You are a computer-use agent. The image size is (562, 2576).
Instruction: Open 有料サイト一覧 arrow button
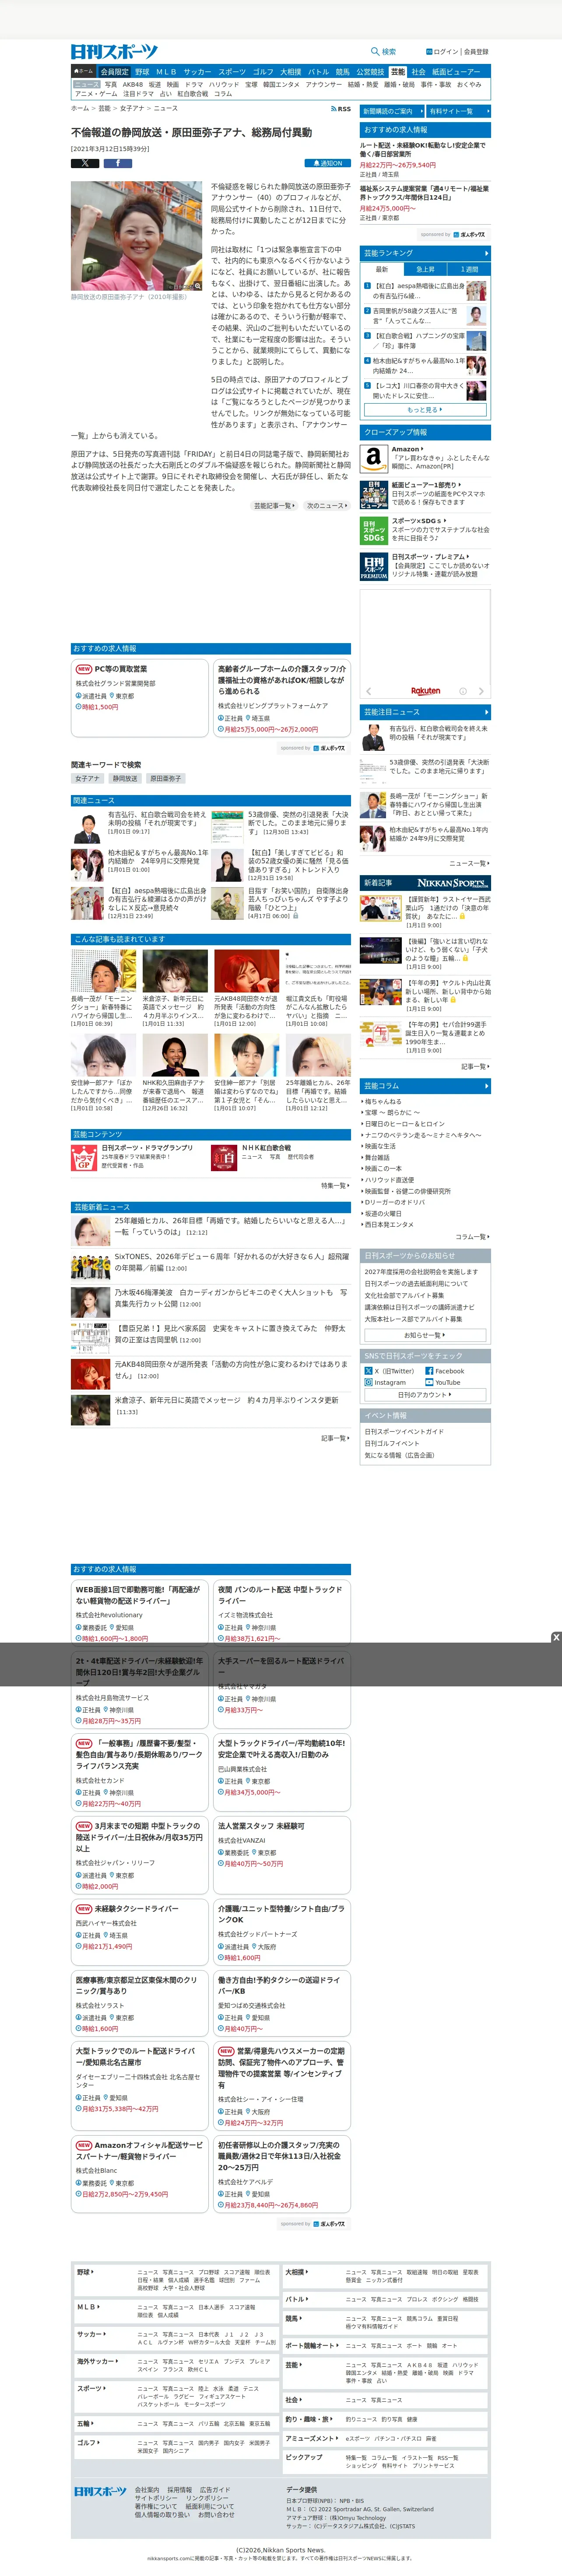coord(458,111)
